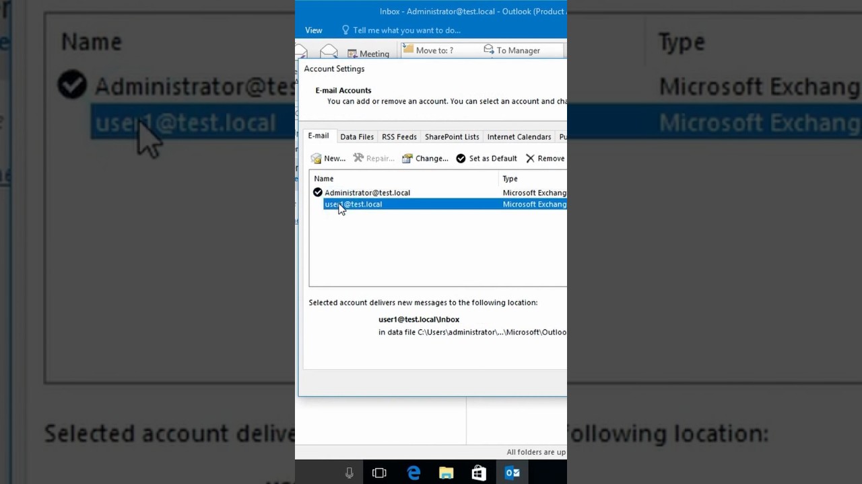
Task: Click the user1@test.local\Inbox delivery location text
Action: click(419, 319)
